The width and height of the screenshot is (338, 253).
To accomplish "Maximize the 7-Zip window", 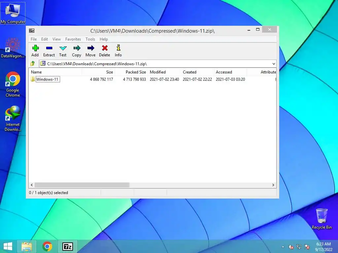I will 257,29.
